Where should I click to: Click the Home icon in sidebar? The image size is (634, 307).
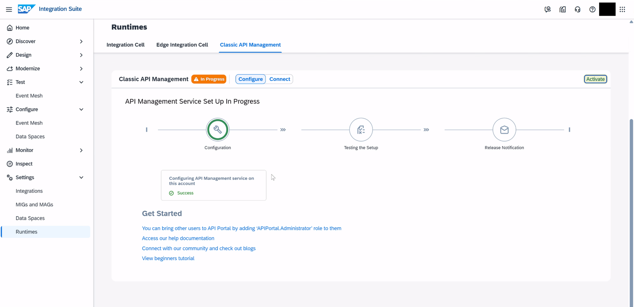(10, 28)
